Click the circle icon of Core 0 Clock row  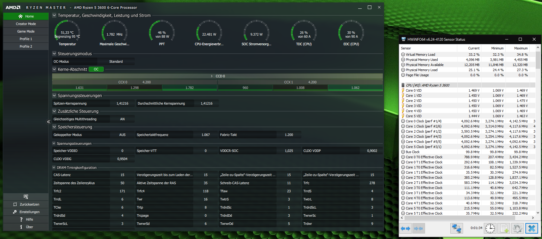[403, 121]
